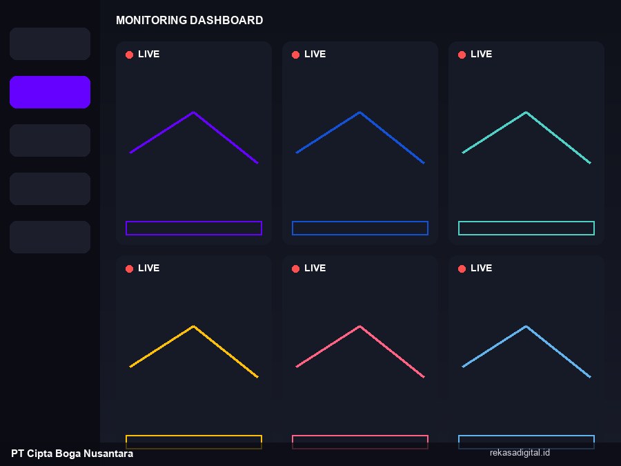The height and width of the screenshot is (466, 621).
Task: Select the sidebar item just below purple one
Action: 50,140
